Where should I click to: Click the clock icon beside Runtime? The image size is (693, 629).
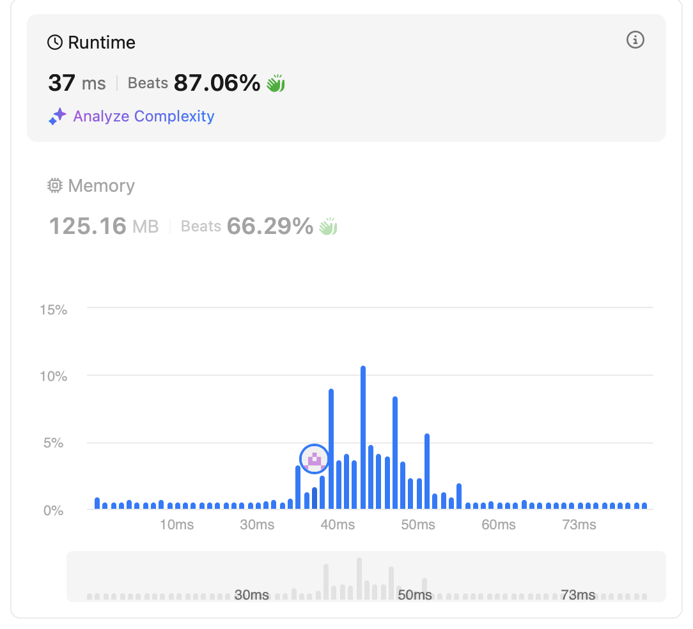(x=56, y=43)
